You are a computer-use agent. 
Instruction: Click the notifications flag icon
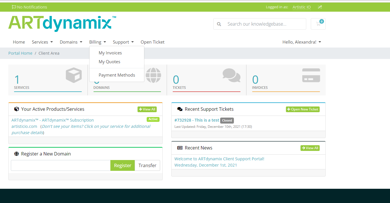pos(14,7)
